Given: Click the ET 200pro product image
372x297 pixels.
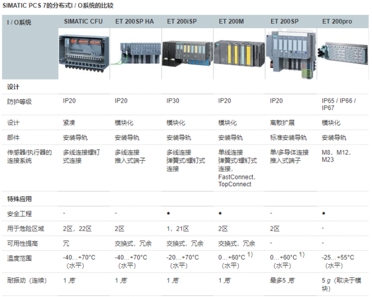Looking at the screenshot, I should coord(343,54).
